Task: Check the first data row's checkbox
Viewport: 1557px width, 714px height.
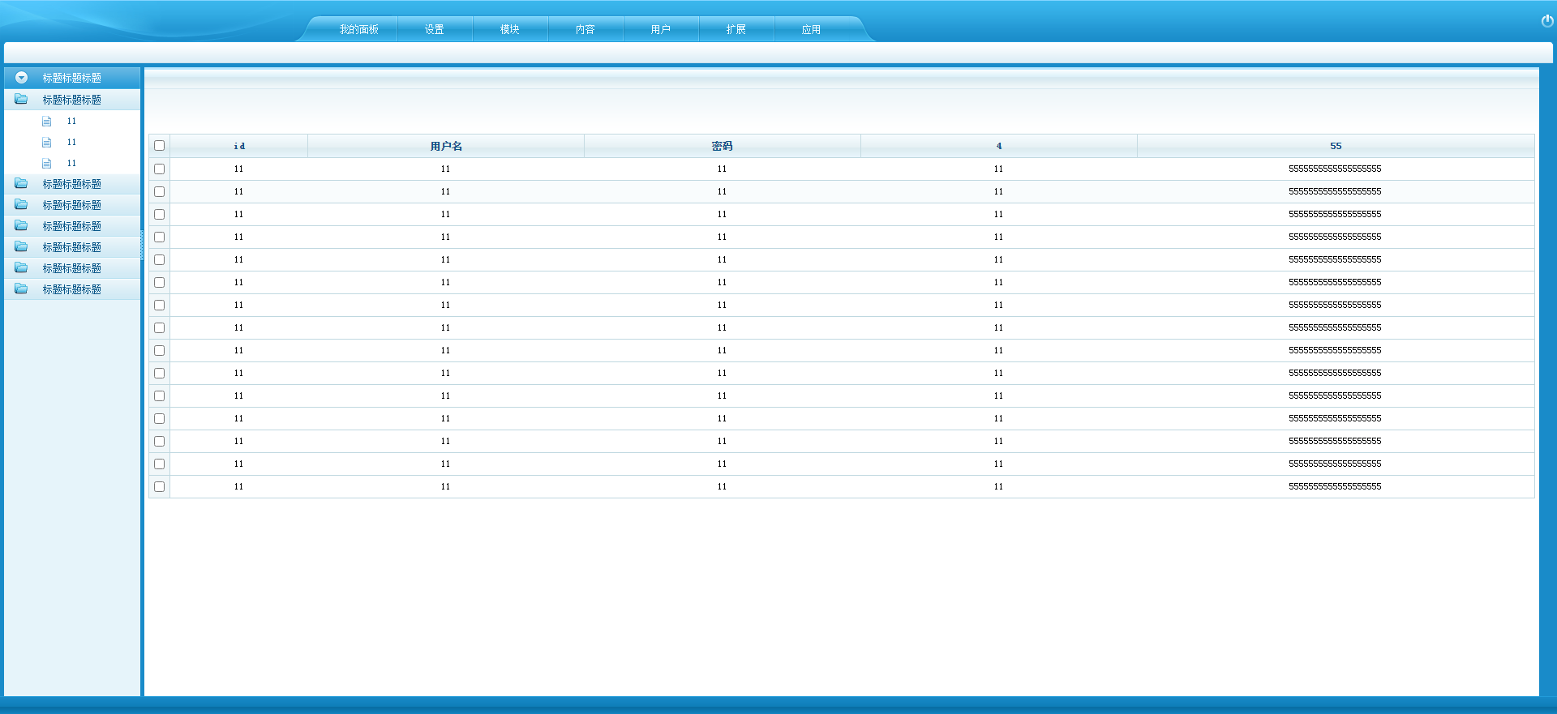Action: tap(159, 169)
